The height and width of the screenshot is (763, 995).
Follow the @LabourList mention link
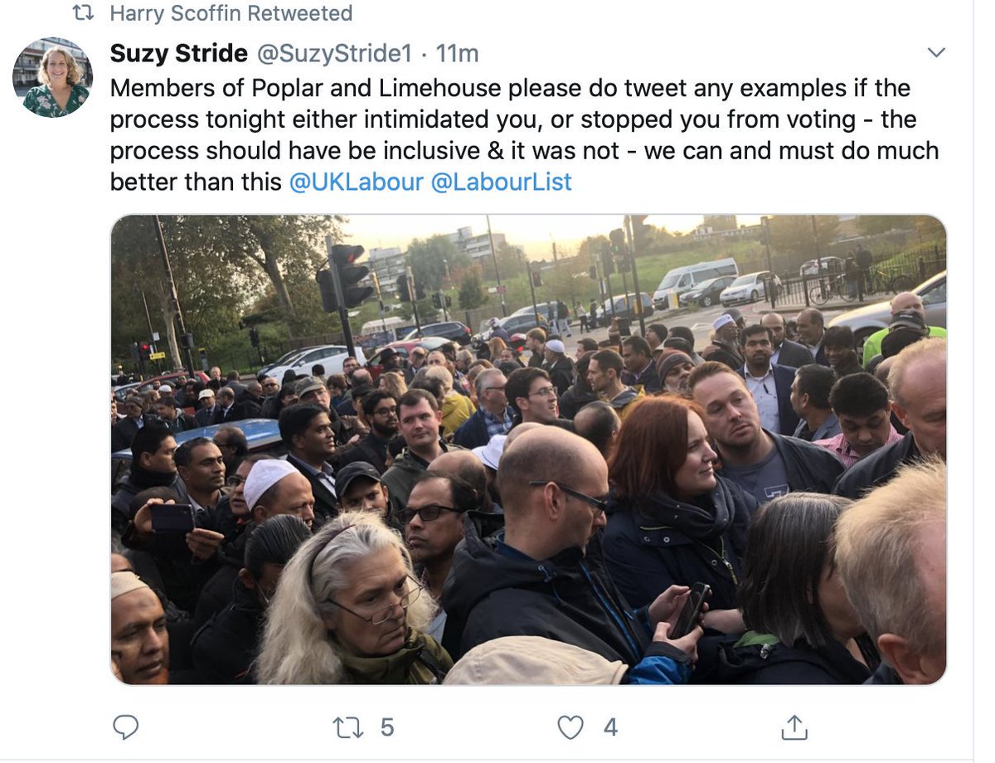pyautogui.click(x=502, y=182)
